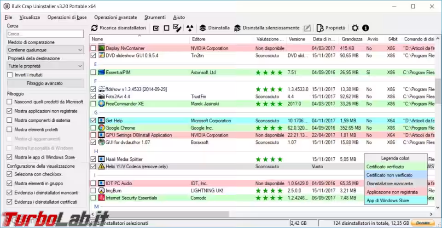This screenshot has width=442, height=228.
Task: Click the Google Chrome app icon in list
Action: coord(101,128)
